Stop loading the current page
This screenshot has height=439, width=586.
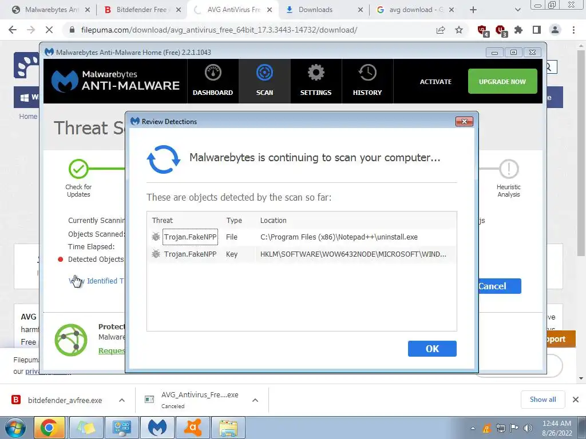click(x=49, y=30)
